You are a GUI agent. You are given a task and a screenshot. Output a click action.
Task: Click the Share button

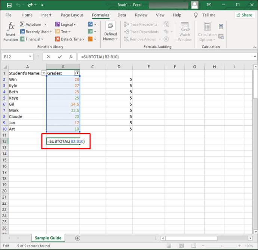click(x=244, y=15)
